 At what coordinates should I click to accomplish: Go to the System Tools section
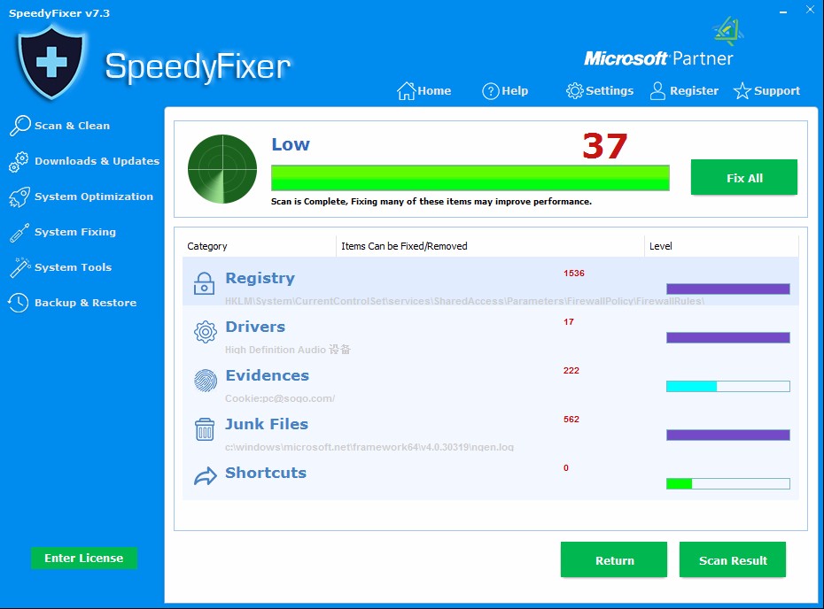point(60,267)
